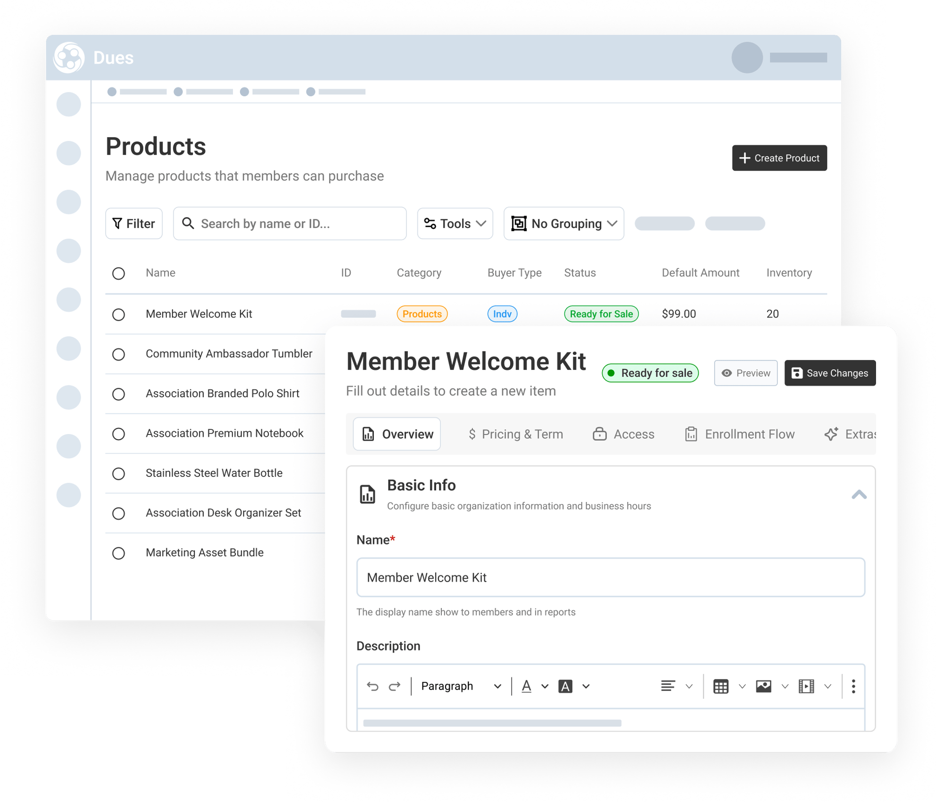Open the Tools dropdown
The image size is (943, 802).
(455, 223)
